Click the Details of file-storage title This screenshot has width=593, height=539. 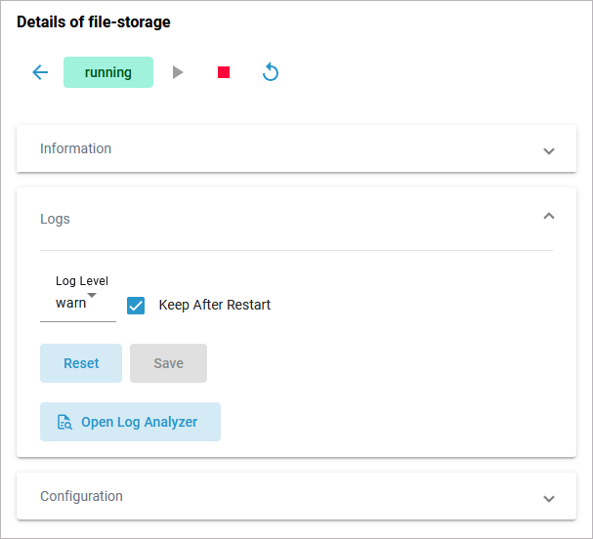93,21
